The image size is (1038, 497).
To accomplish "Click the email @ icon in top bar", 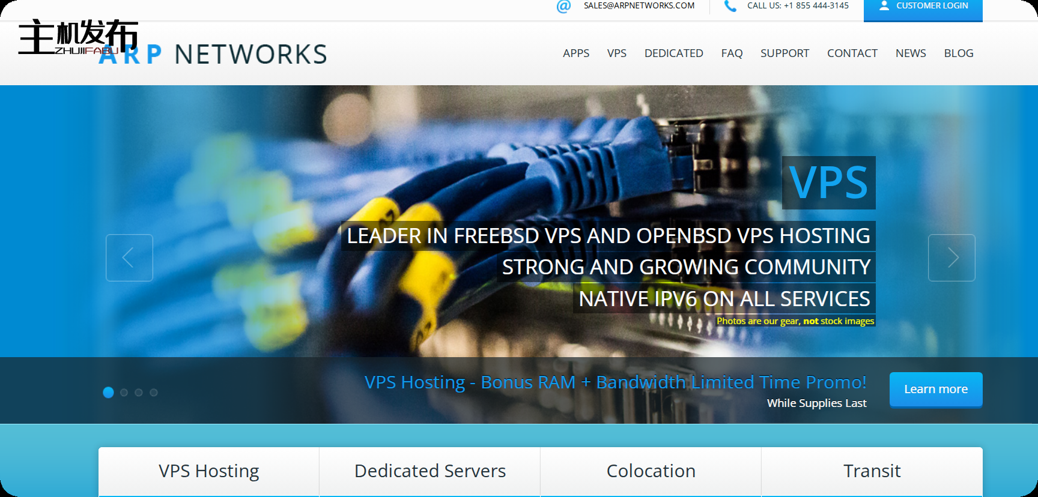I will pos(563,6).
